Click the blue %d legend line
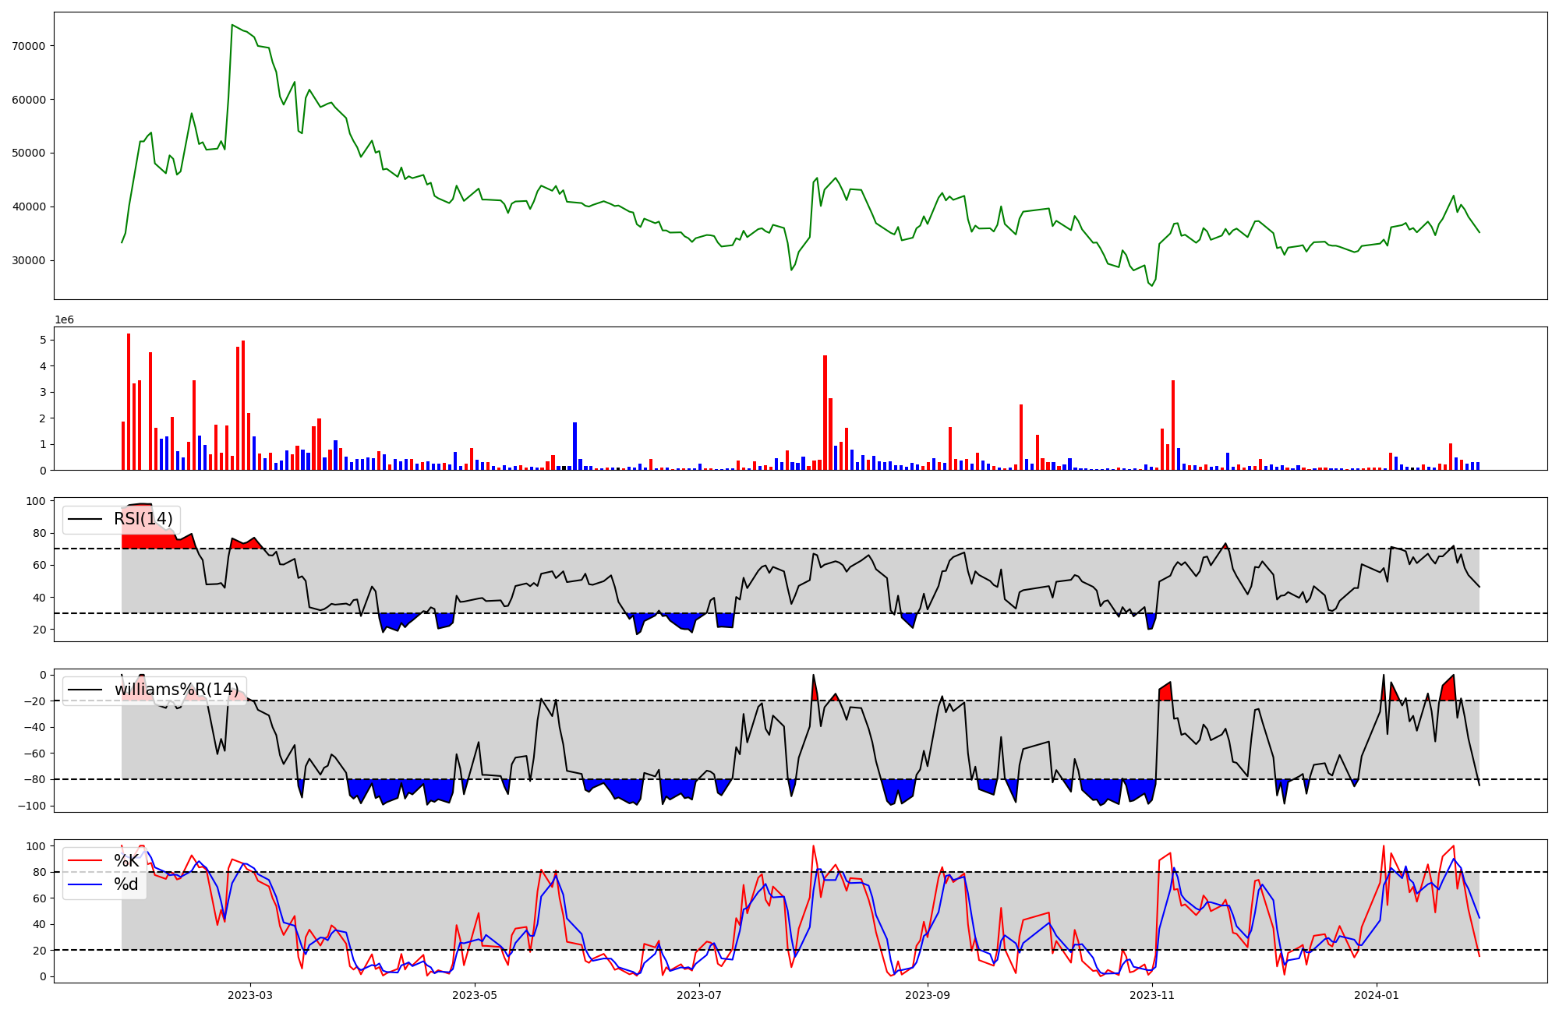 (x=85, y=884)
